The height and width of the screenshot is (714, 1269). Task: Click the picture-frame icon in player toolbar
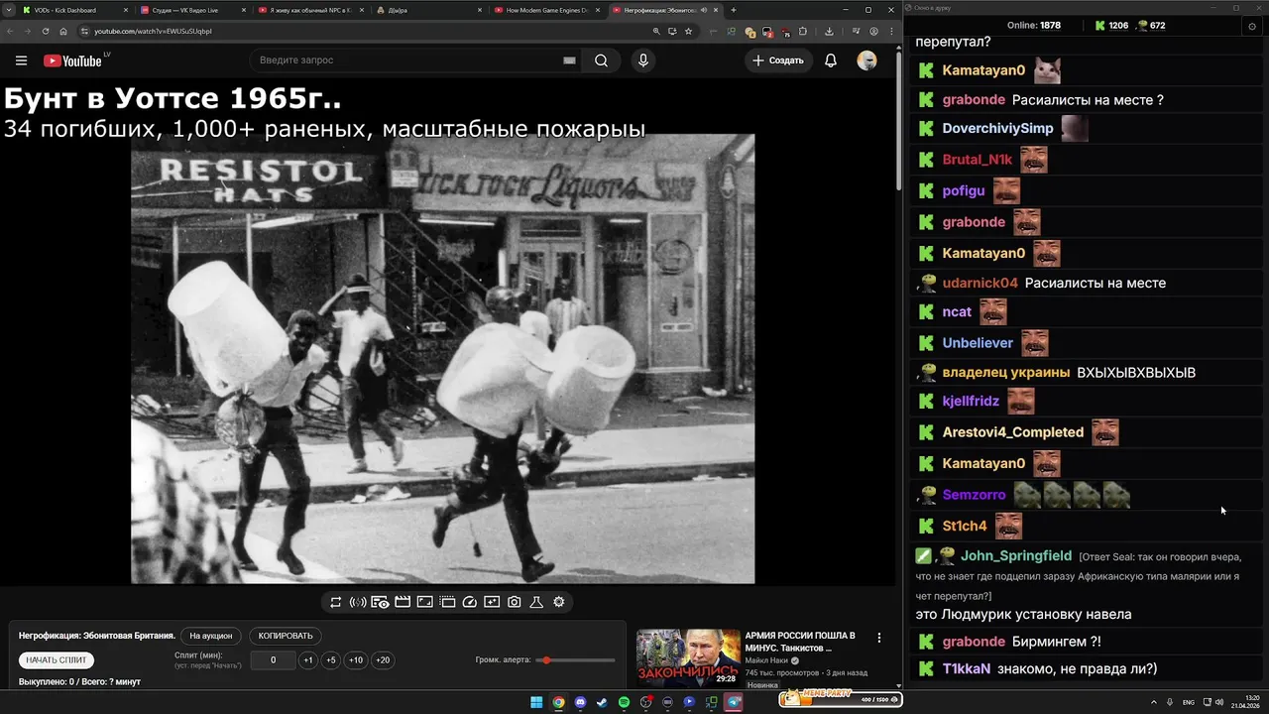pyautogui.click(x=424, y=602)
